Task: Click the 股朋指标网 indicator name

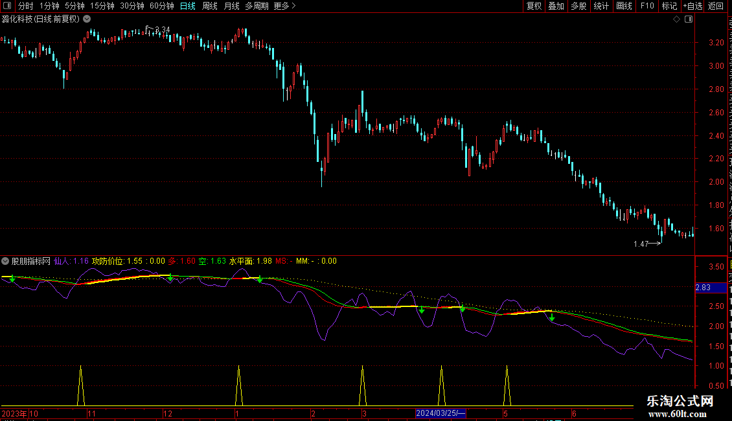Action: pyautogui.click(x=31, y=262)
